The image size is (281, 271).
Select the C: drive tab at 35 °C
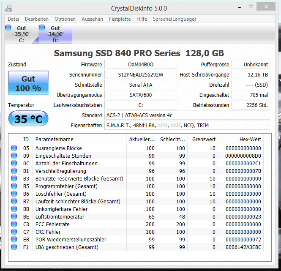(22, 34)
